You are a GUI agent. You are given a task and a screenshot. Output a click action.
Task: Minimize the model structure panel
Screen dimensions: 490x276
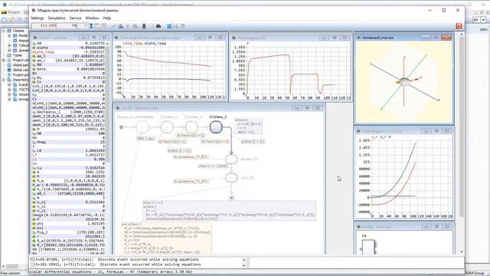pos(426,227)
